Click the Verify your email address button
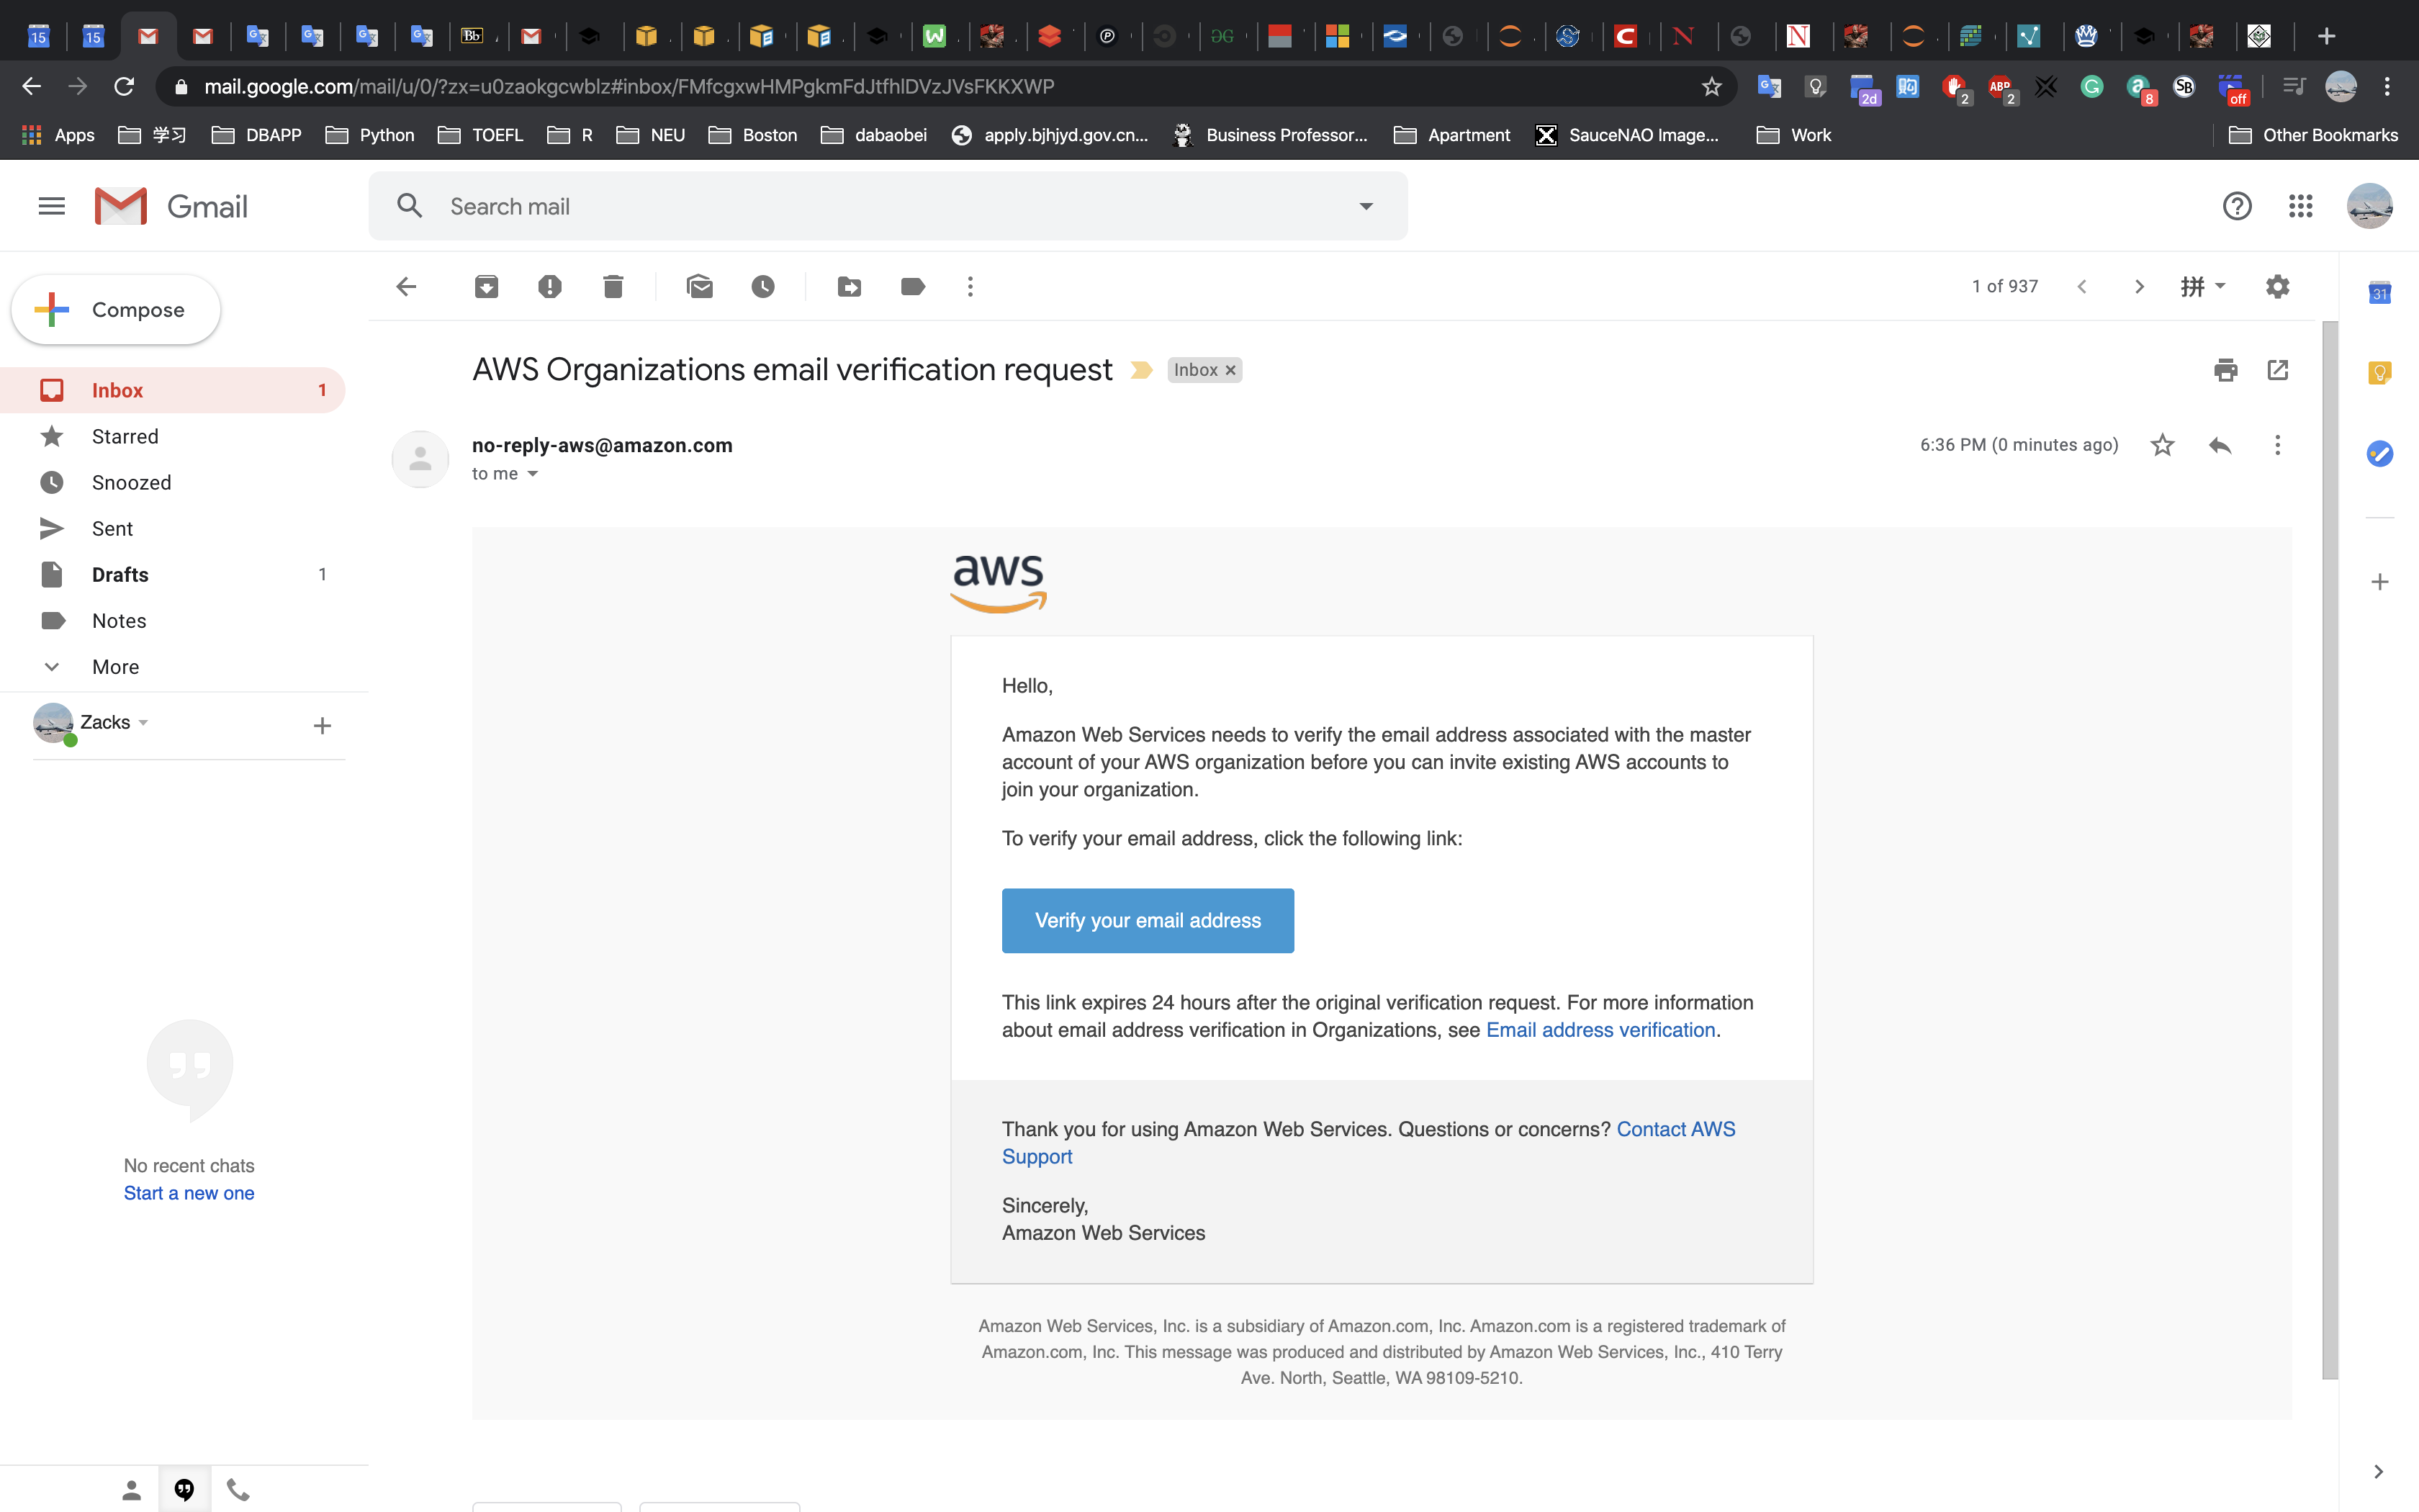Viewport: 2419px width, 1512px height. coord(1148,920)
